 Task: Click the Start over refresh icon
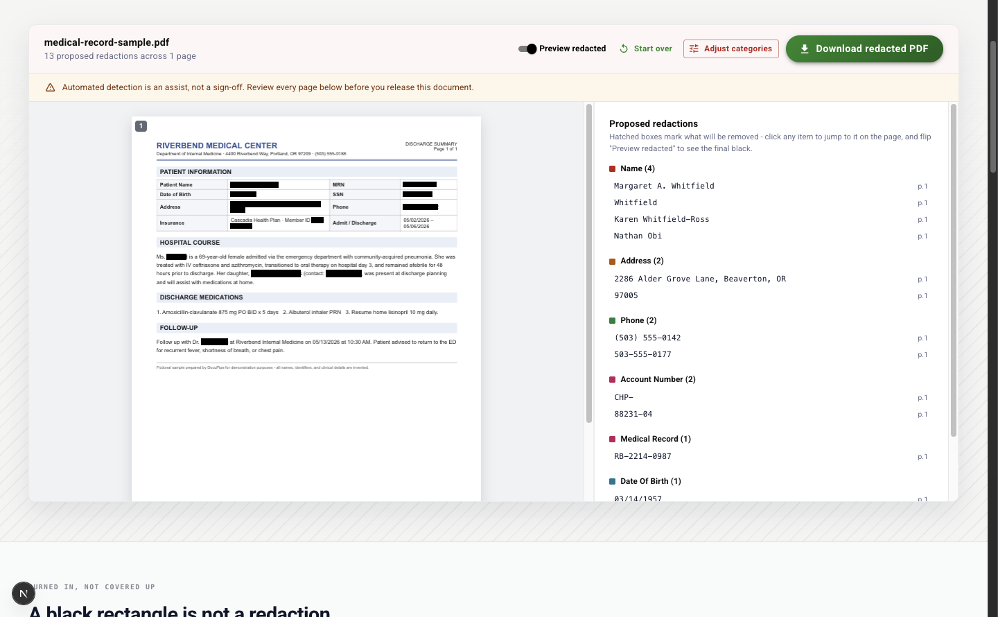(624, 49)
